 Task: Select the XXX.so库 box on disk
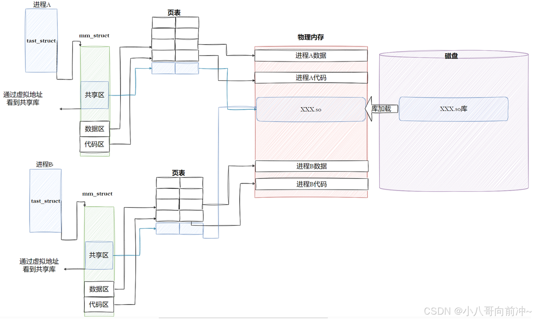[x=454, y=109]
